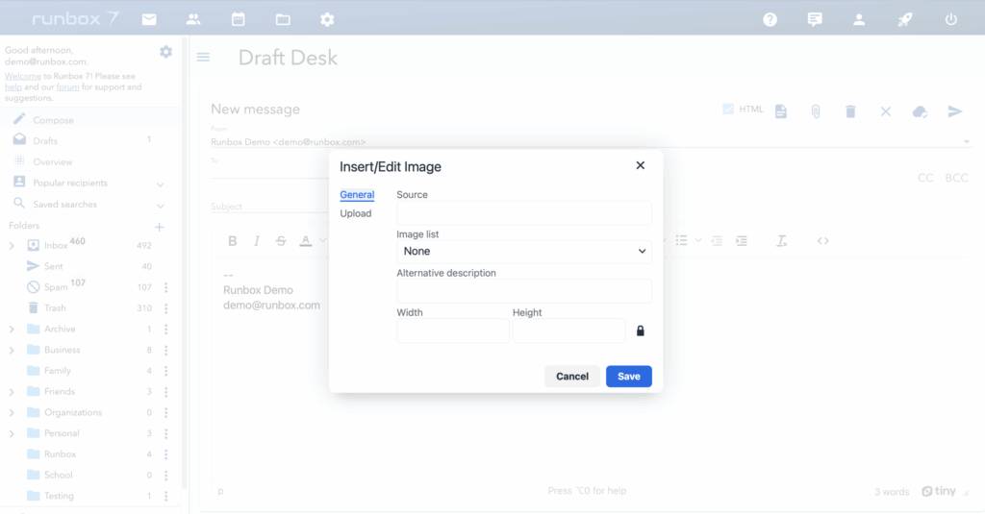
Task: Click the rocket icon in top bar
Action: tap(904, 19)
